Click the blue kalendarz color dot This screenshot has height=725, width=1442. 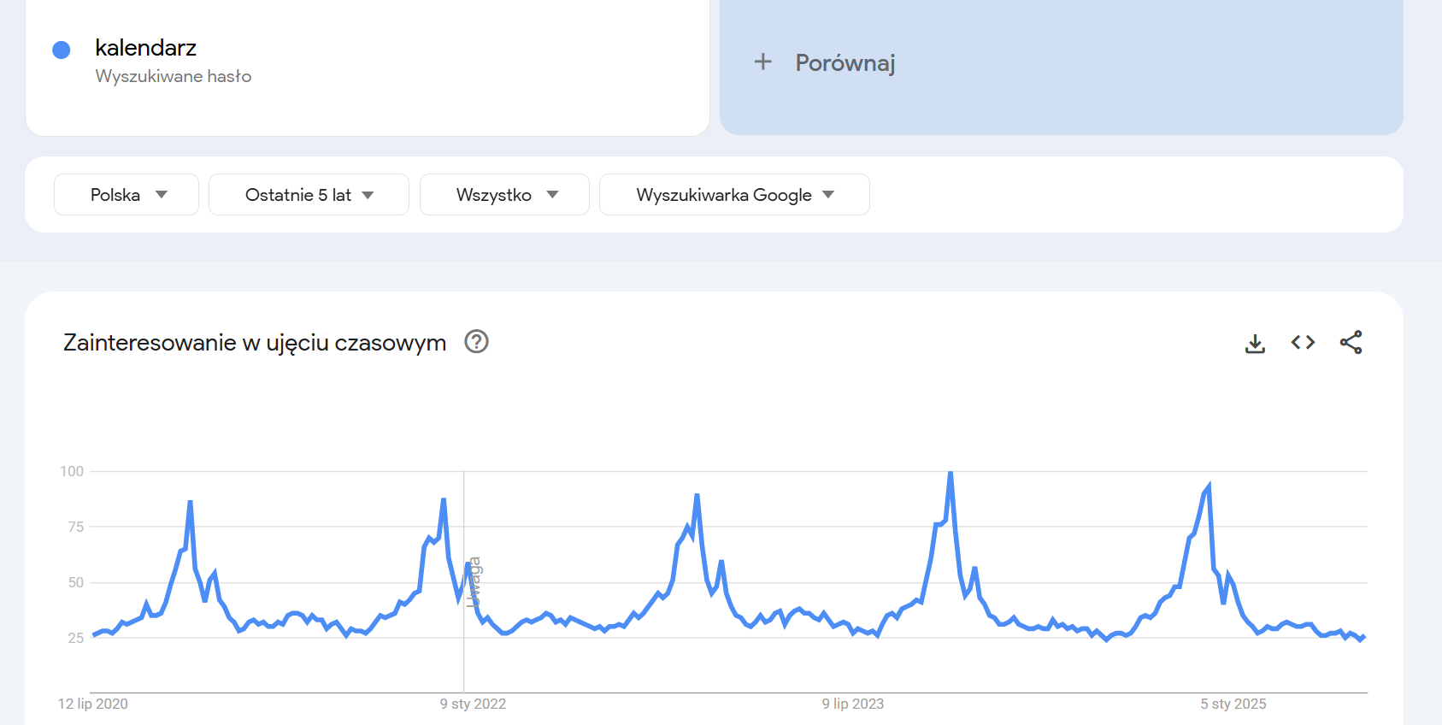point(62,50)
